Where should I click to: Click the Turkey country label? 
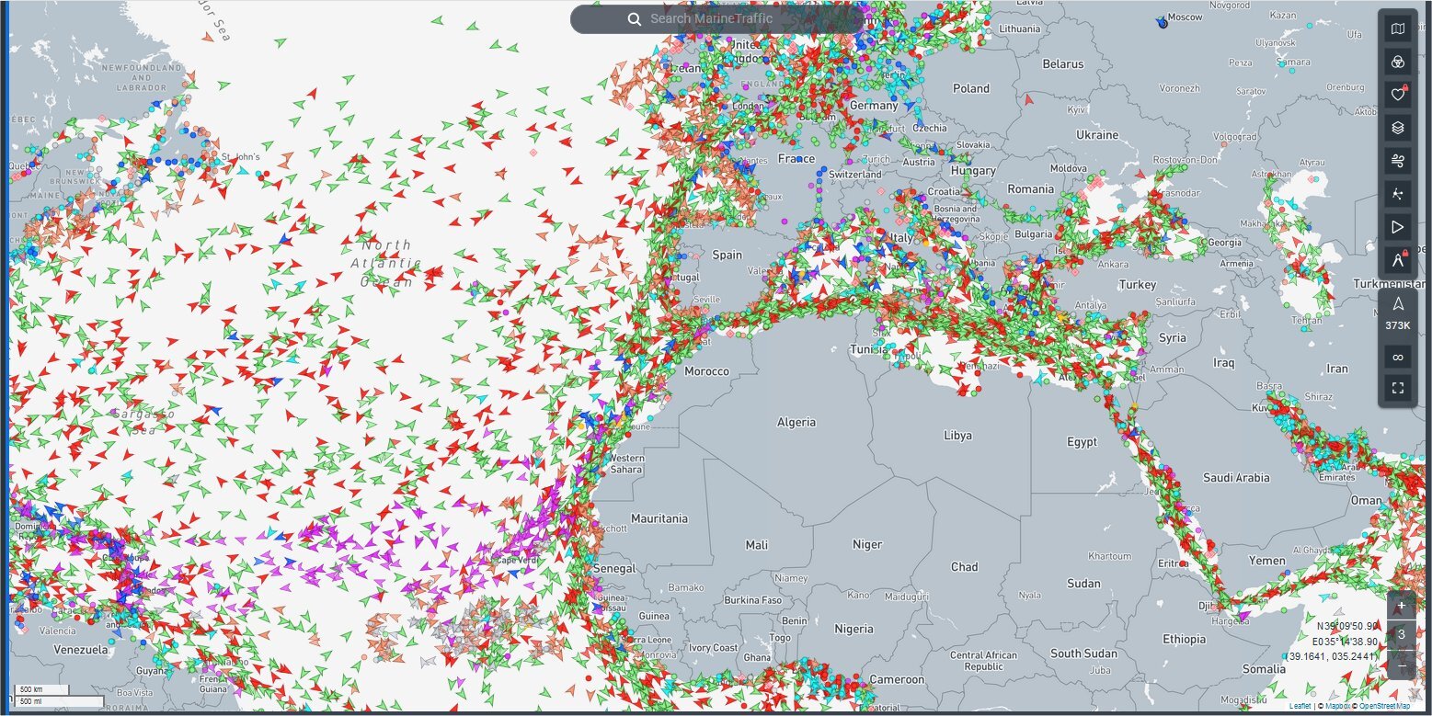click(1138, 285)
